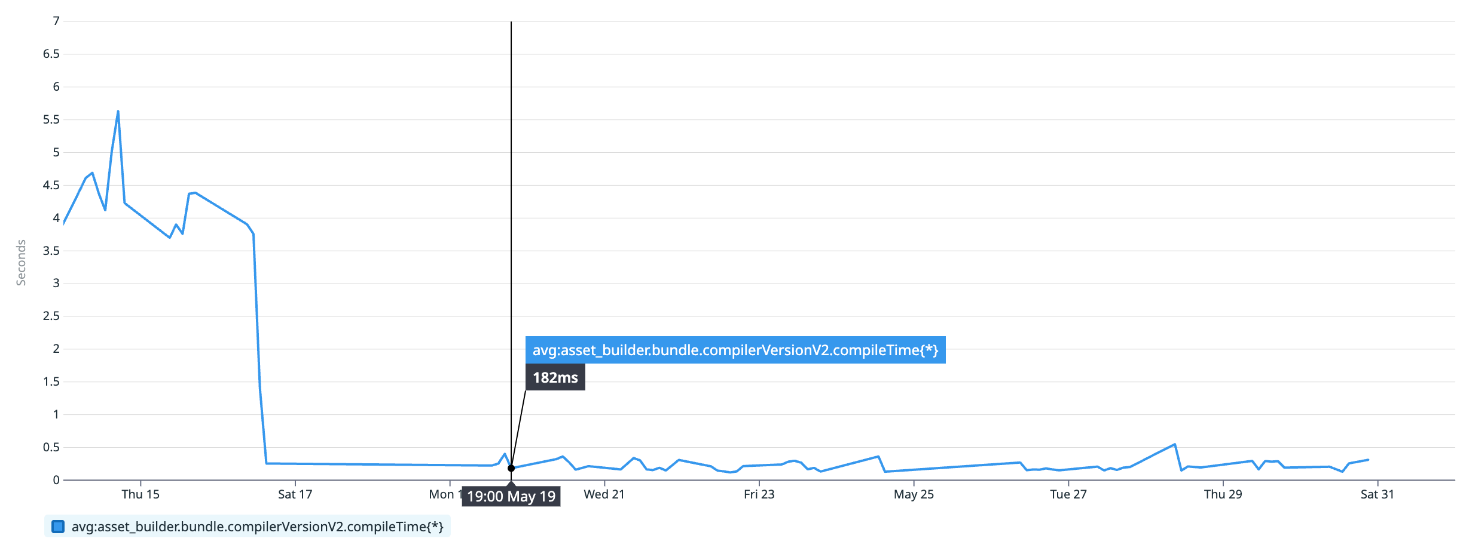Click the Sat 31 date label
Screen dimensions: 1466x554
(x=1377, y=494)
